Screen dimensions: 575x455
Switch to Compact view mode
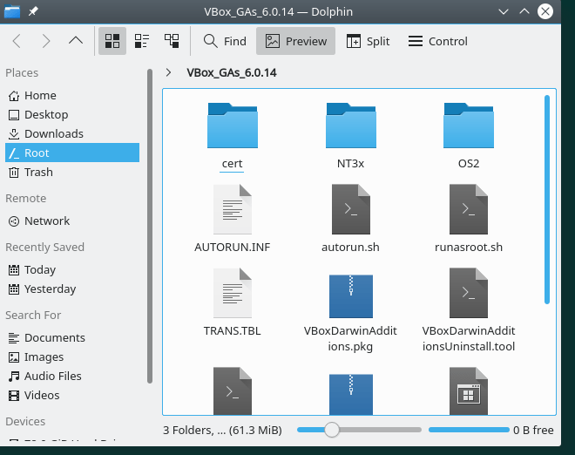[142, 41]
